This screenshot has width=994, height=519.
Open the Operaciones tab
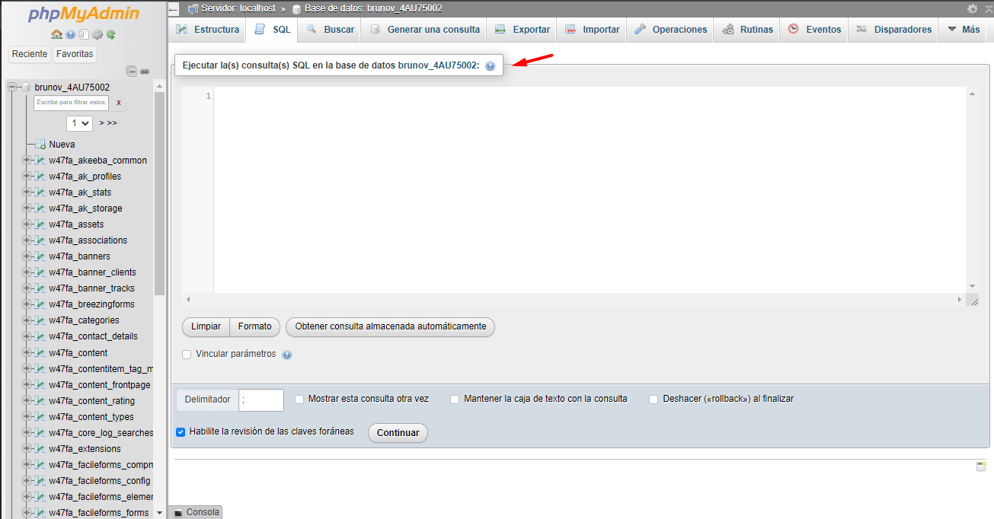[670, 30]
